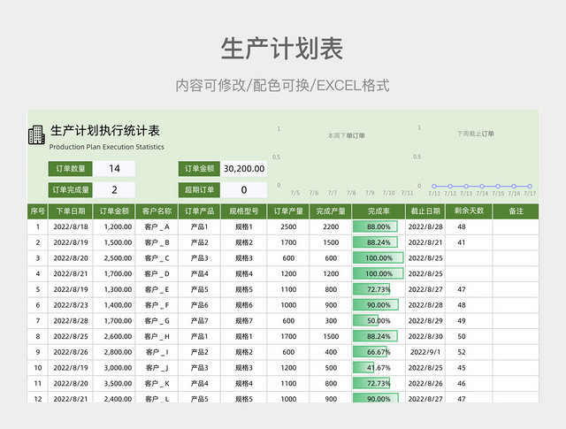This screenshot has height=429, width=566.
Task: Select the 41.67% progress bar for 客户_J
Action: click(x=363, y=368)
